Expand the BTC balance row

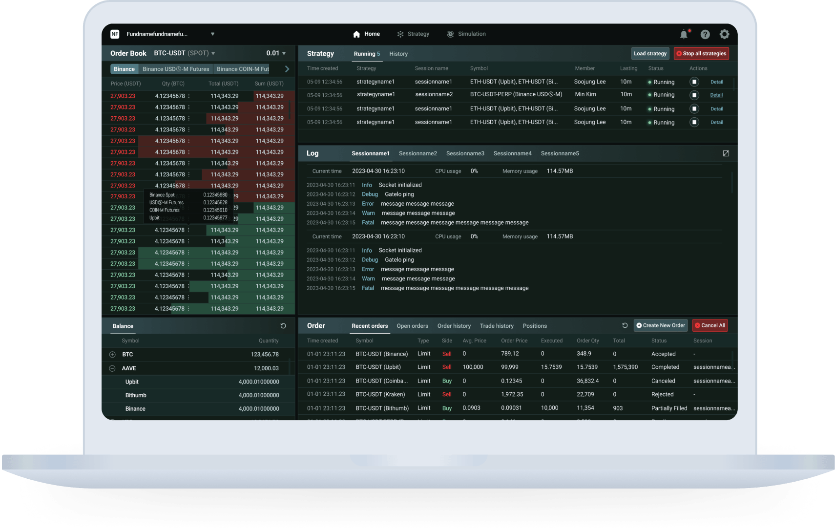point(113,354)
